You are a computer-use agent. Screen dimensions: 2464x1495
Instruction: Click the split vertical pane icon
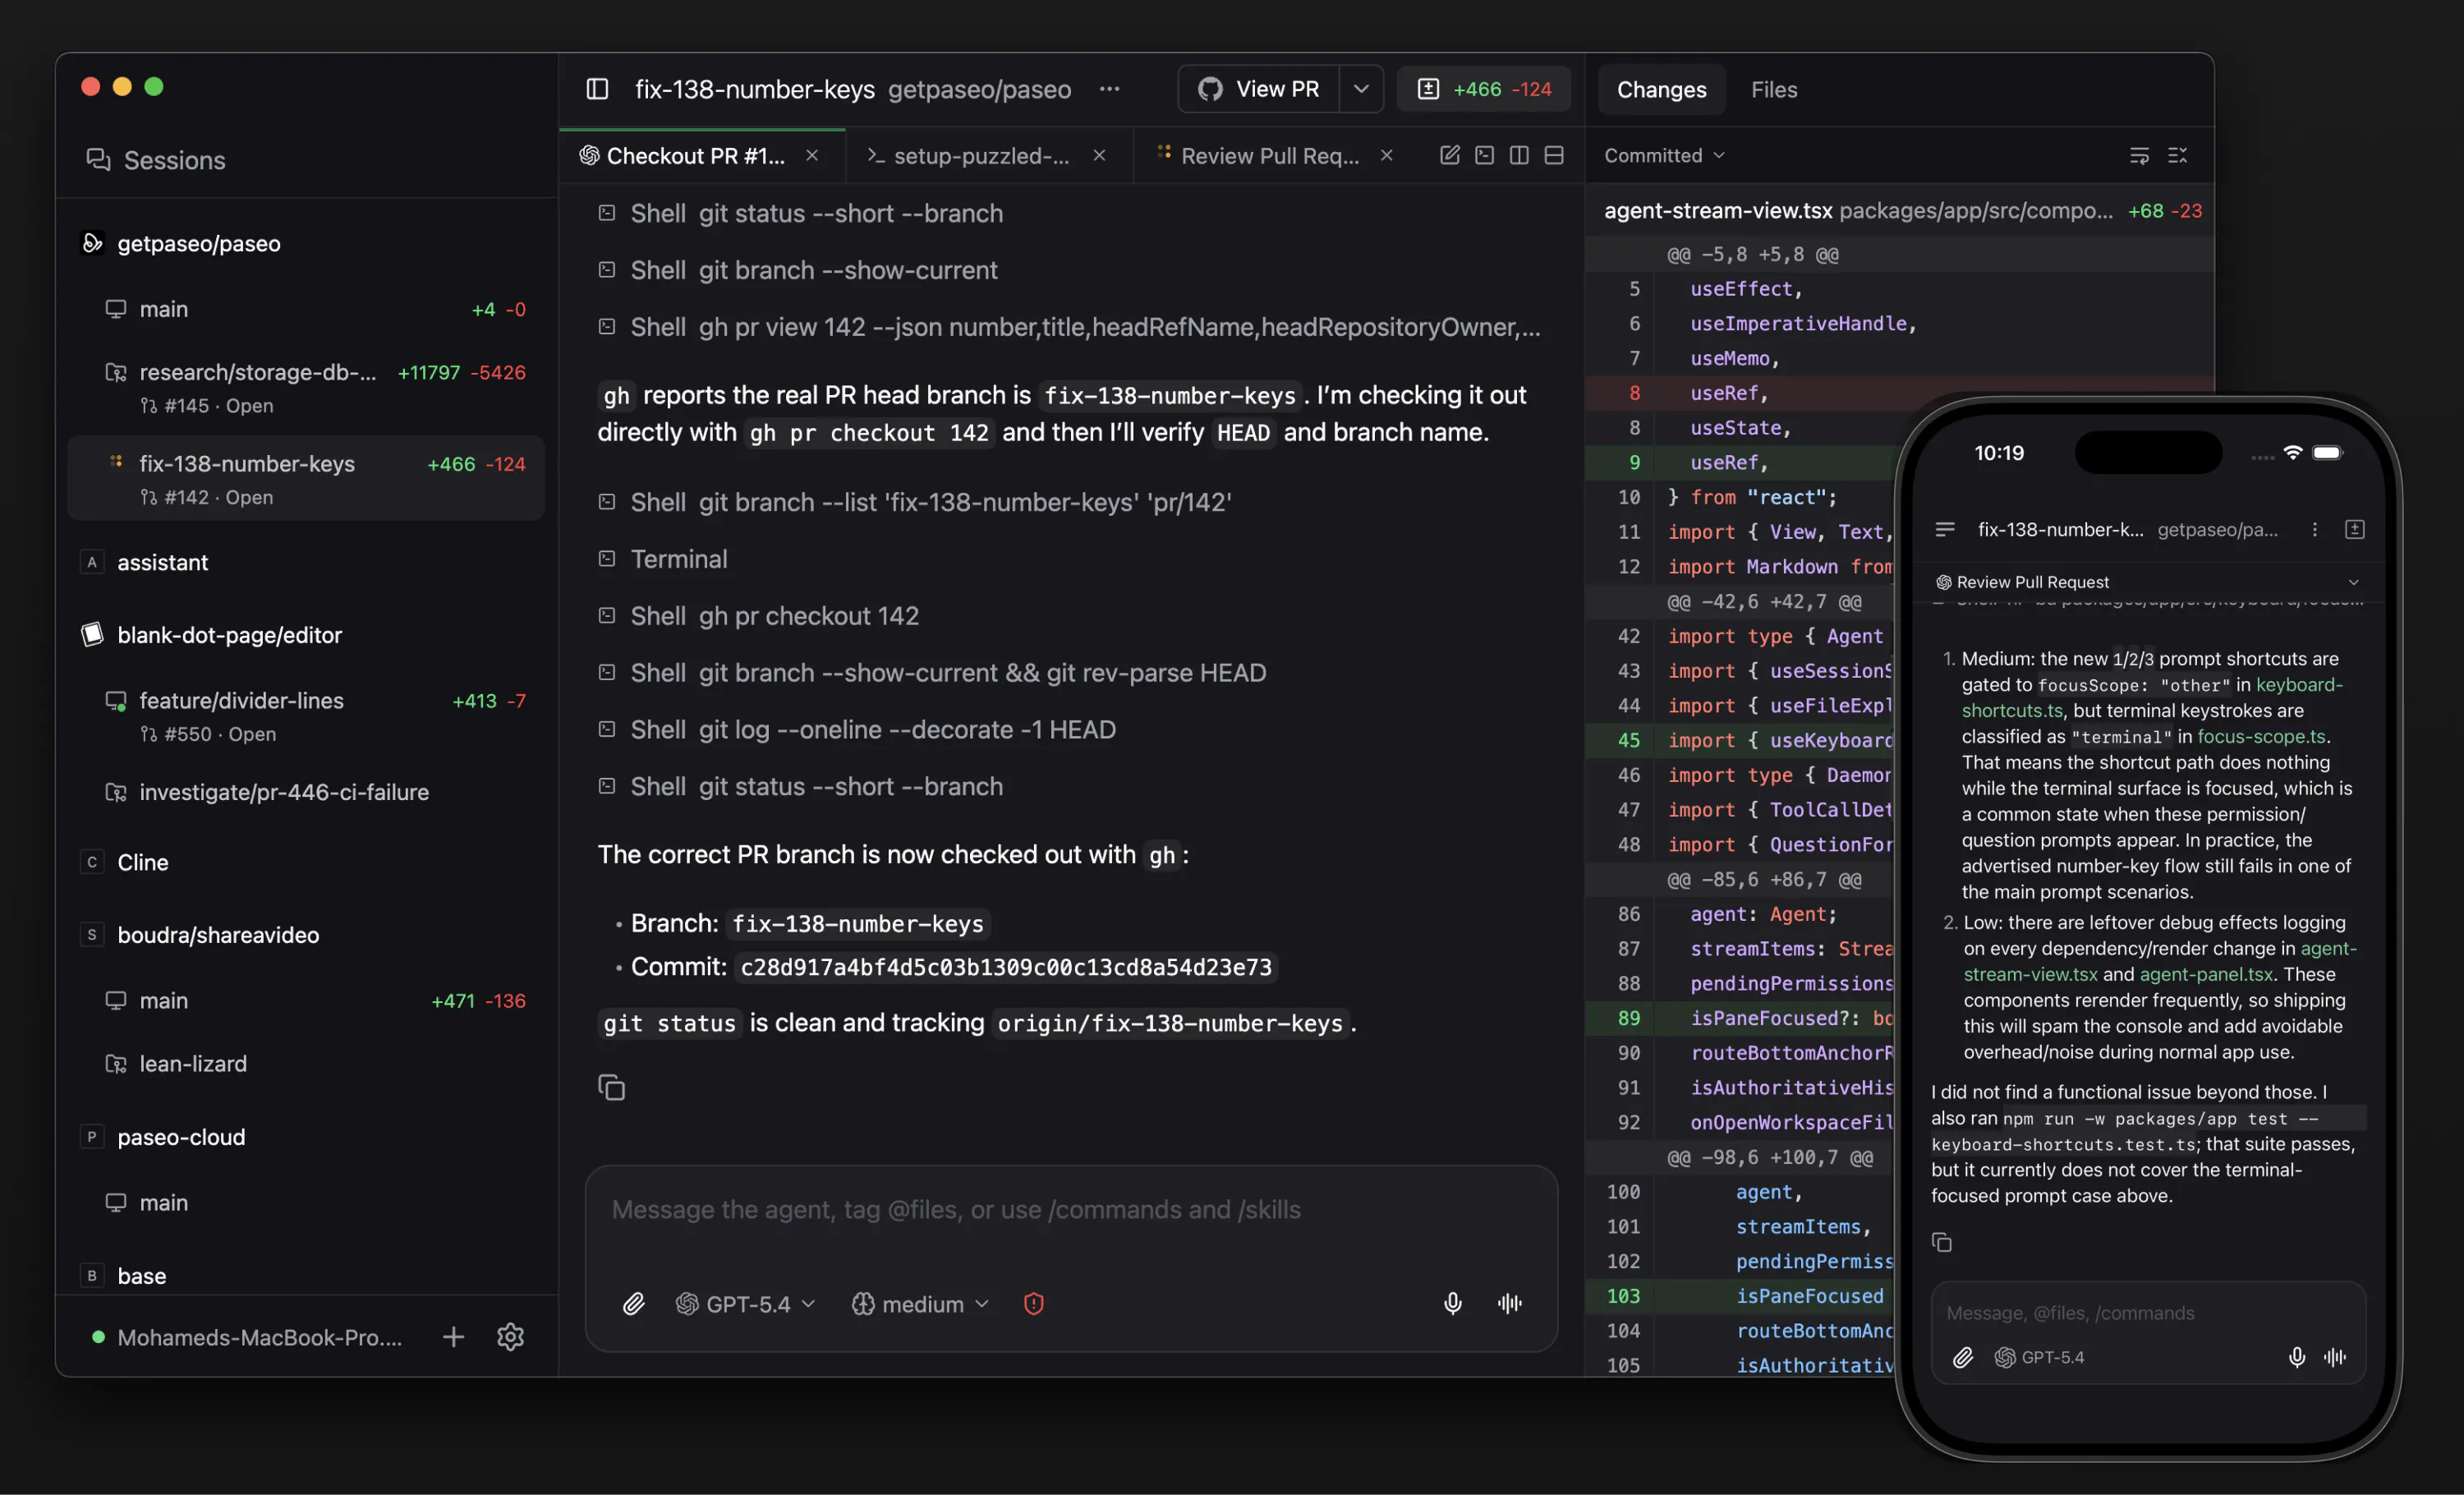1518,155
